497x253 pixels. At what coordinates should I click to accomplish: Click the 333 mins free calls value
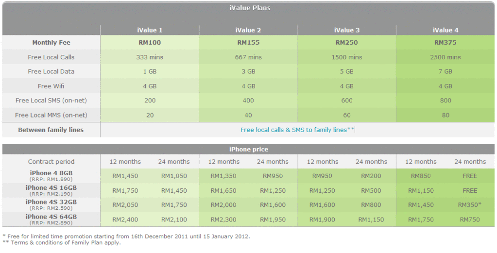point(150,57)
